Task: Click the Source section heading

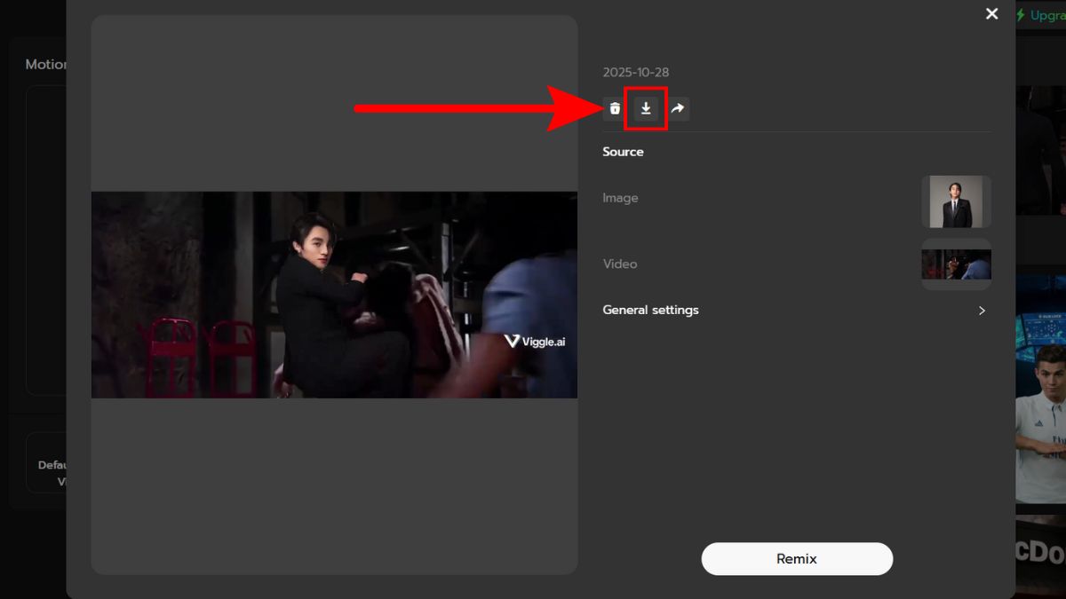Action: [623, 152]
